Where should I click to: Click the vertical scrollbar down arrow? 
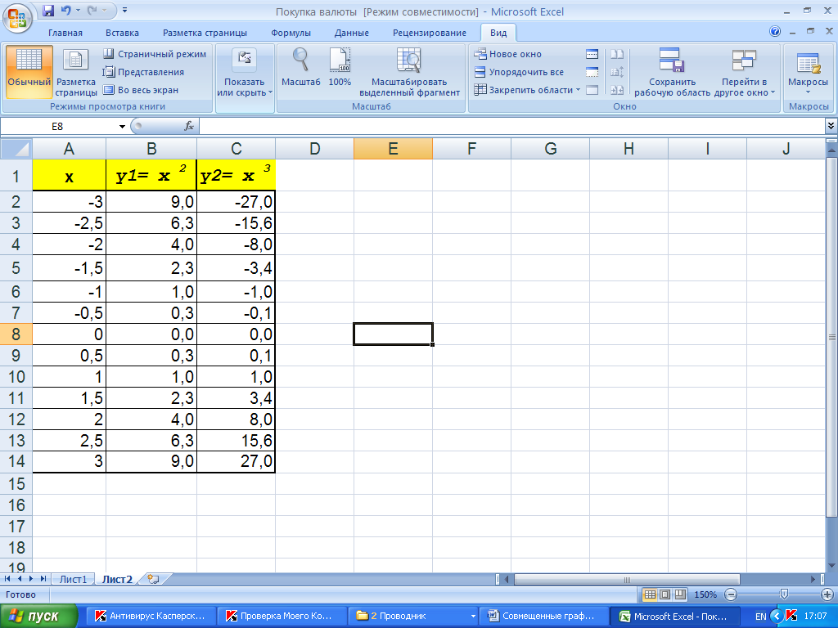tap(831, 566)
